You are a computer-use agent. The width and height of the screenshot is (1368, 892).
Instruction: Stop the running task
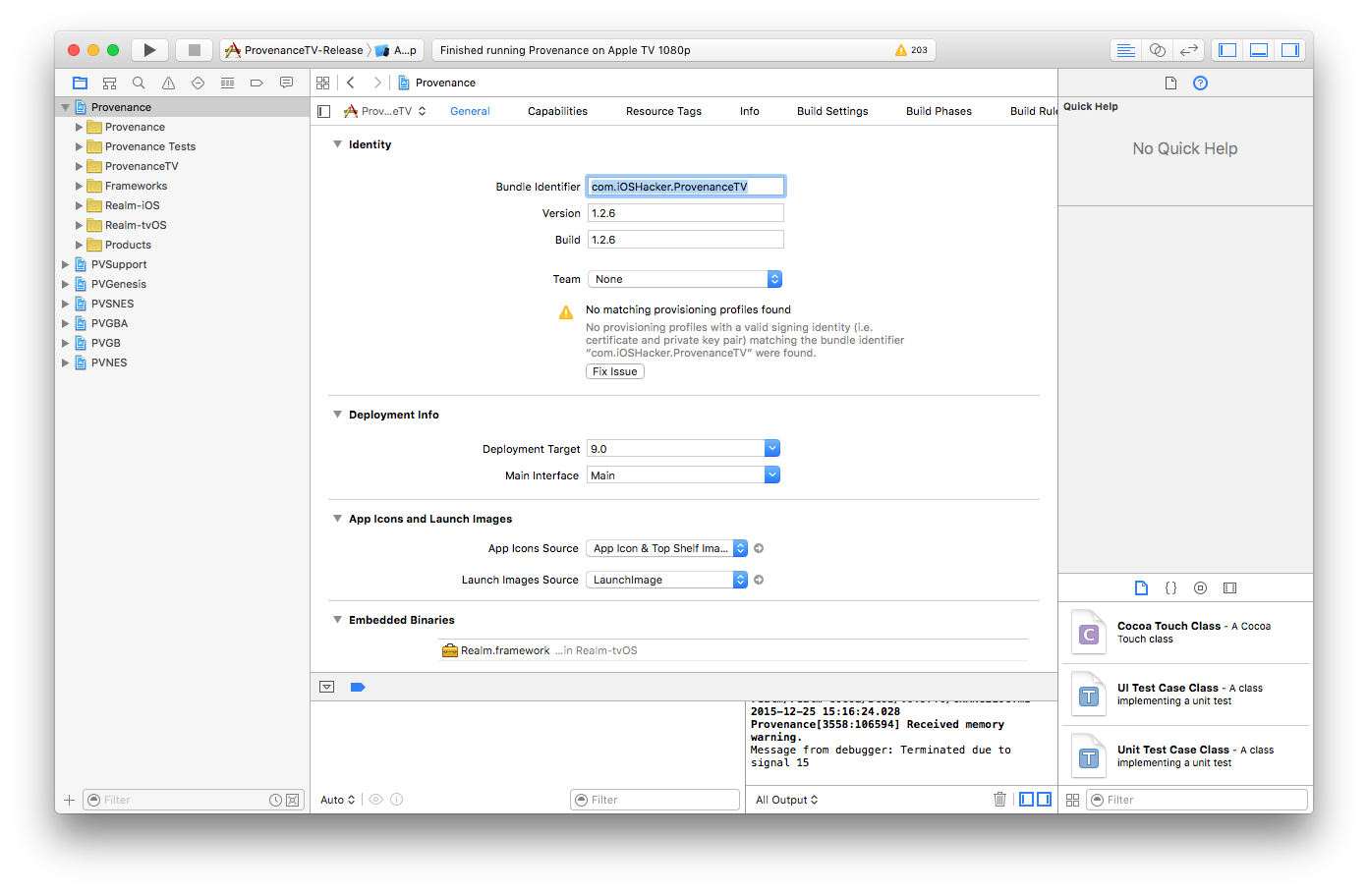[195, 50]
